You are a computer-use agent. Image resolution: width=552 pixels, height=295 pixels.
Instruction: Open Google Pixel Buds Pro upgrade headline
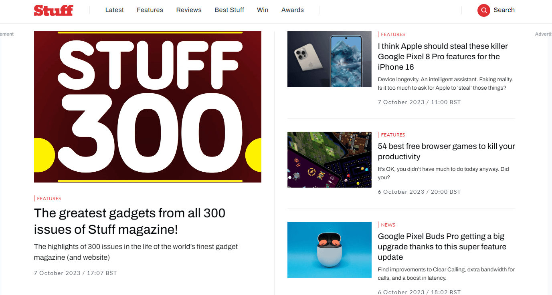pos(442,247)
